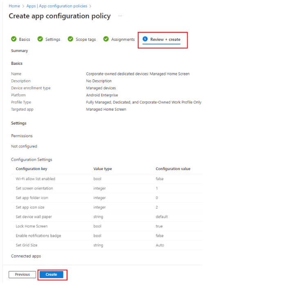This screenshot has height=285, width=281.
Task: Click the Configuration key column header
Action: [31, 169]
